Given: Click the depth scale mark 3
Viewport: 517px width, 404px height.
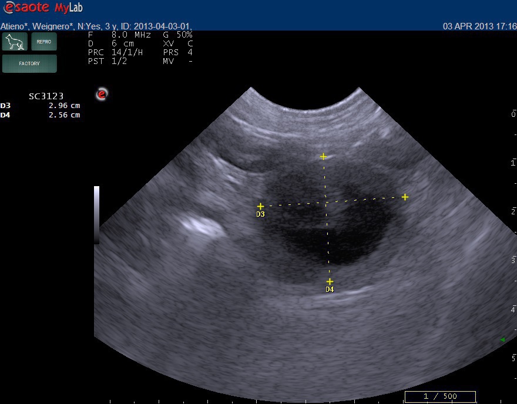Looking at the screenshot, I should click(513, 260).
